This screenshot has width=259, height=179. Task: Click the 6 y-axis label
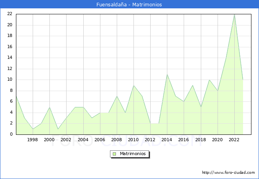click(11, 101)
